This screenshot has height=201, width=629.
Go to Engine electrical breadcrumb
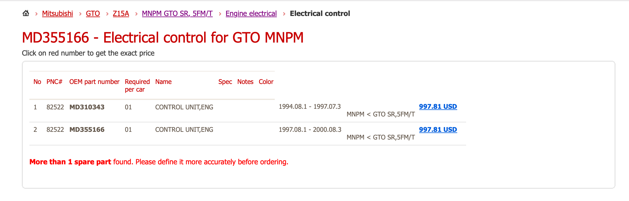pos(251,14)
